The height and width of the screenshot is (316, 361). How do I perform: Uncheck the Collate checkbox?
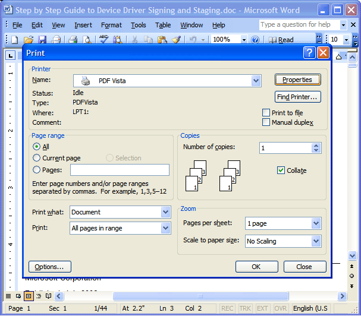click(281, 170)
